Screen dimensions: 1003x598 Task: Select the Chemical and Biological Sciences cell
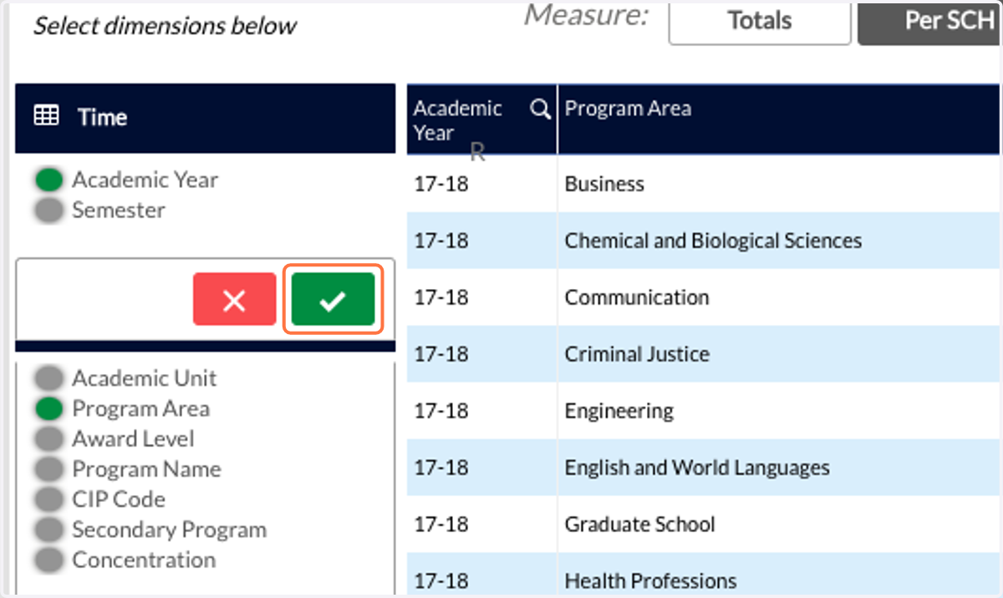pyautogui.click(x=778, y=241)
